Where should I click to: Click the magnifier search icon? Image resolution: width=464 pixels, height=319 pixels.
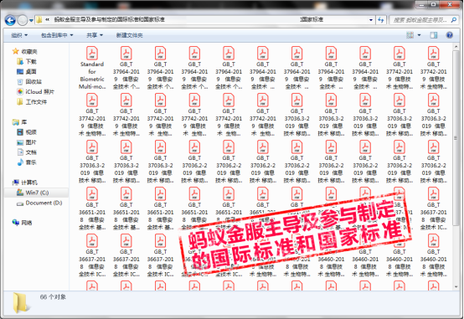tap(454, 20)
